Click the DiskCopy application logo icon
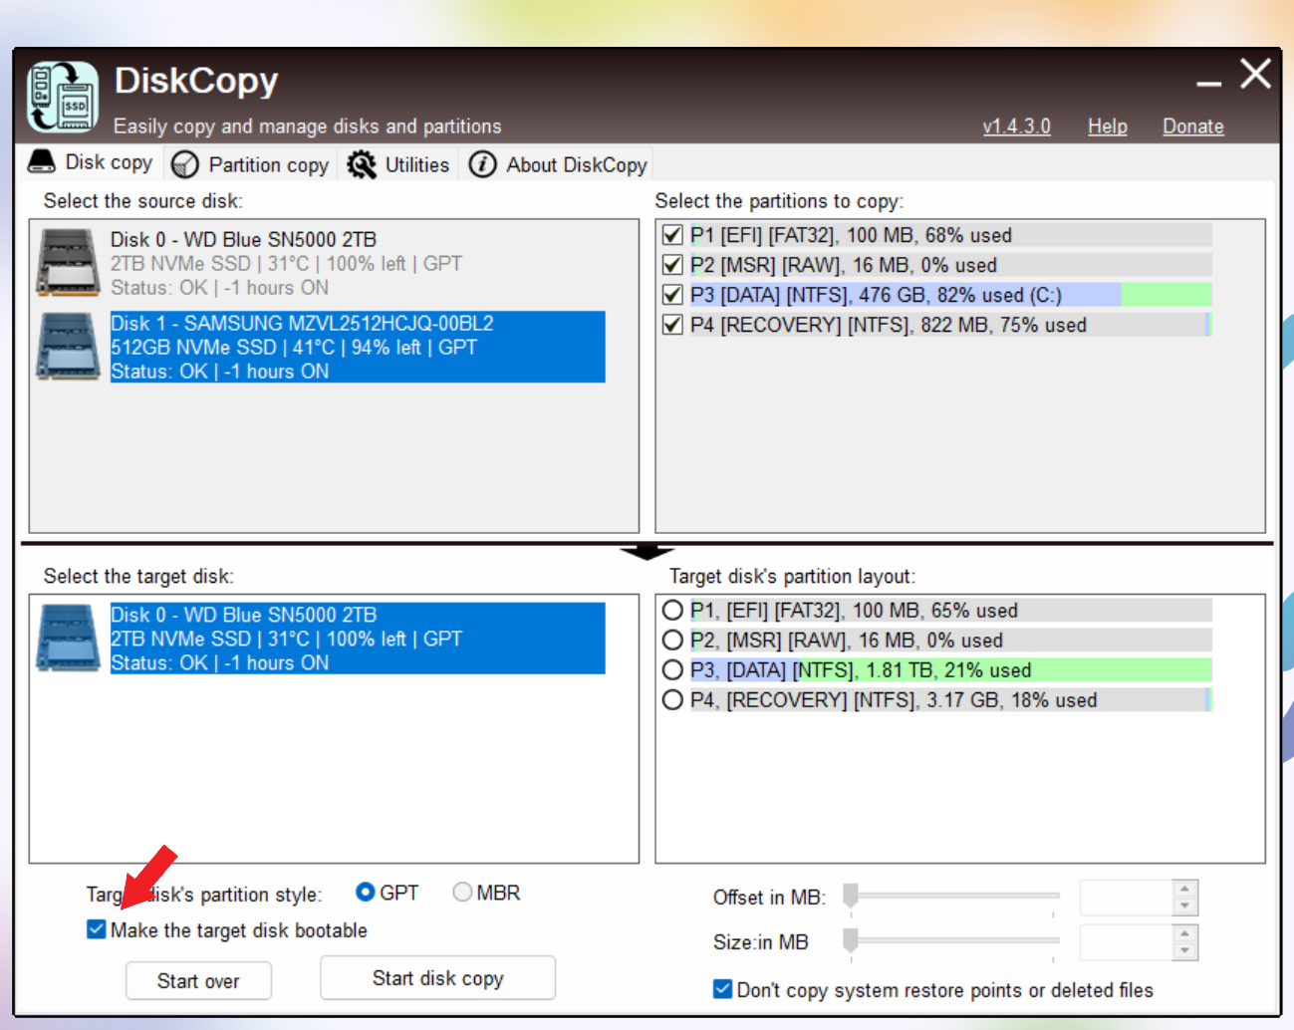Viewport: 1294px width, 1030px height. 62,95
